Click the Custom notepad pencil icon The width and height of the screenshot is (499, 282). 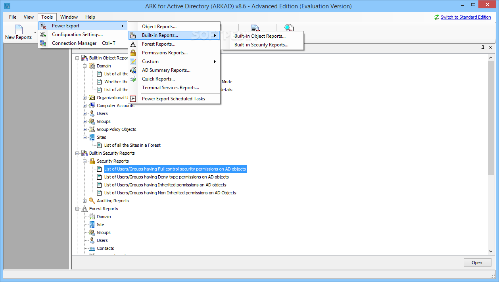pyautogui.click(x=133, y=61)
